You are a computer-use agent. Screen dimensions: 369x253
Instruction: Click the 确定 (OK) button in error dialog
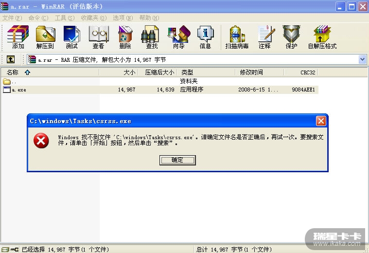[177, 160]
